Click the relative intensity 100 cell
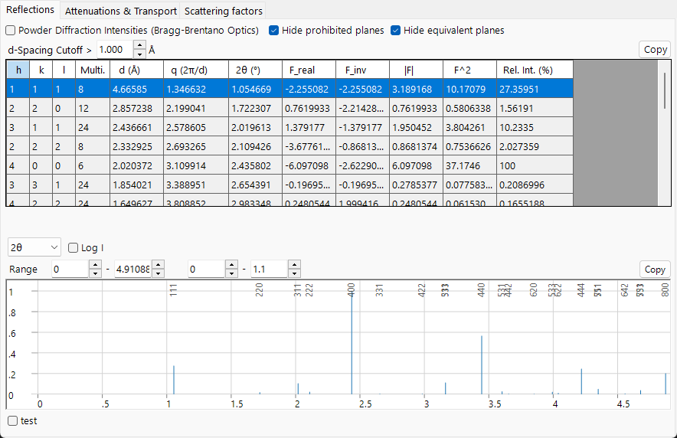 535,165
